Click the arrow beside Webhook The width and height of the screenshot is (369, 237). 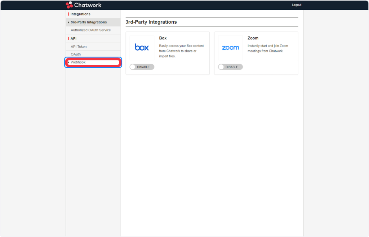68,63
